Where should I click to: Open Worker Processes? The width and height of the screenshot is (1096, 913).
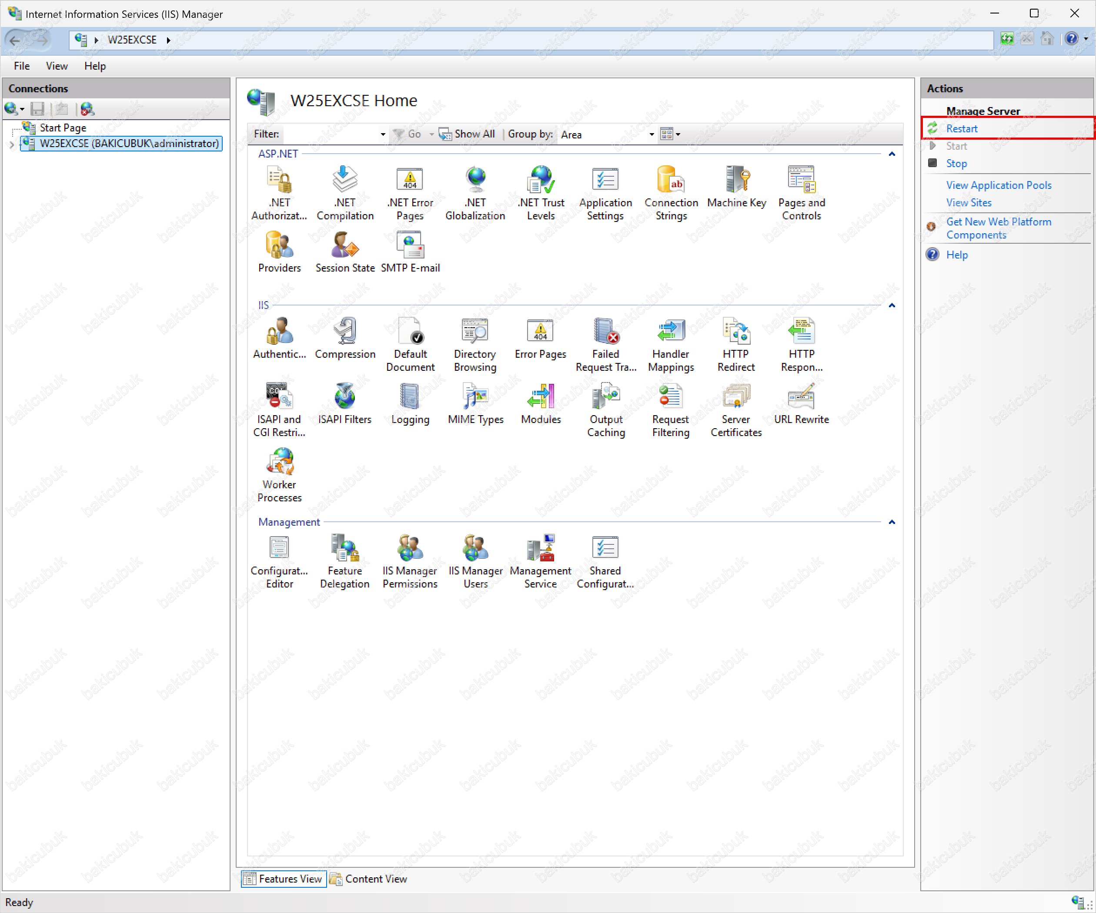[x=279, y=475]
